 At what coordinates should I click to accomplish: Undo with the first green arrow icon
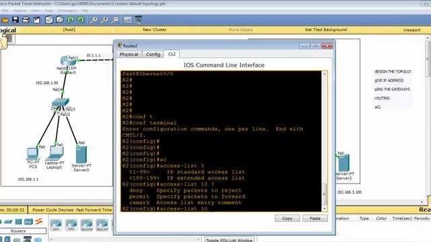pyautogui.click(x=70, y=19)
